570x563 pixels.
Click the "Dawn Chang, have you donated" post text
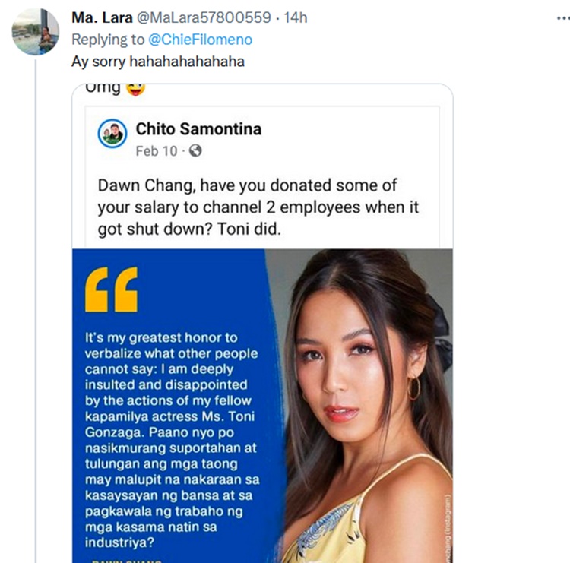258,207
